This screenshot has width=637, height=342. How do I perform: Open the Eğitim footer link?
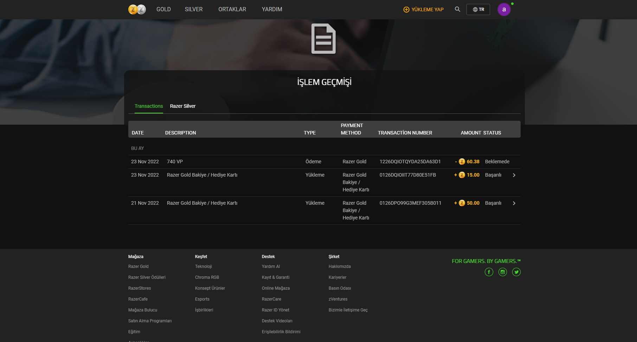(x=134, y=332)
